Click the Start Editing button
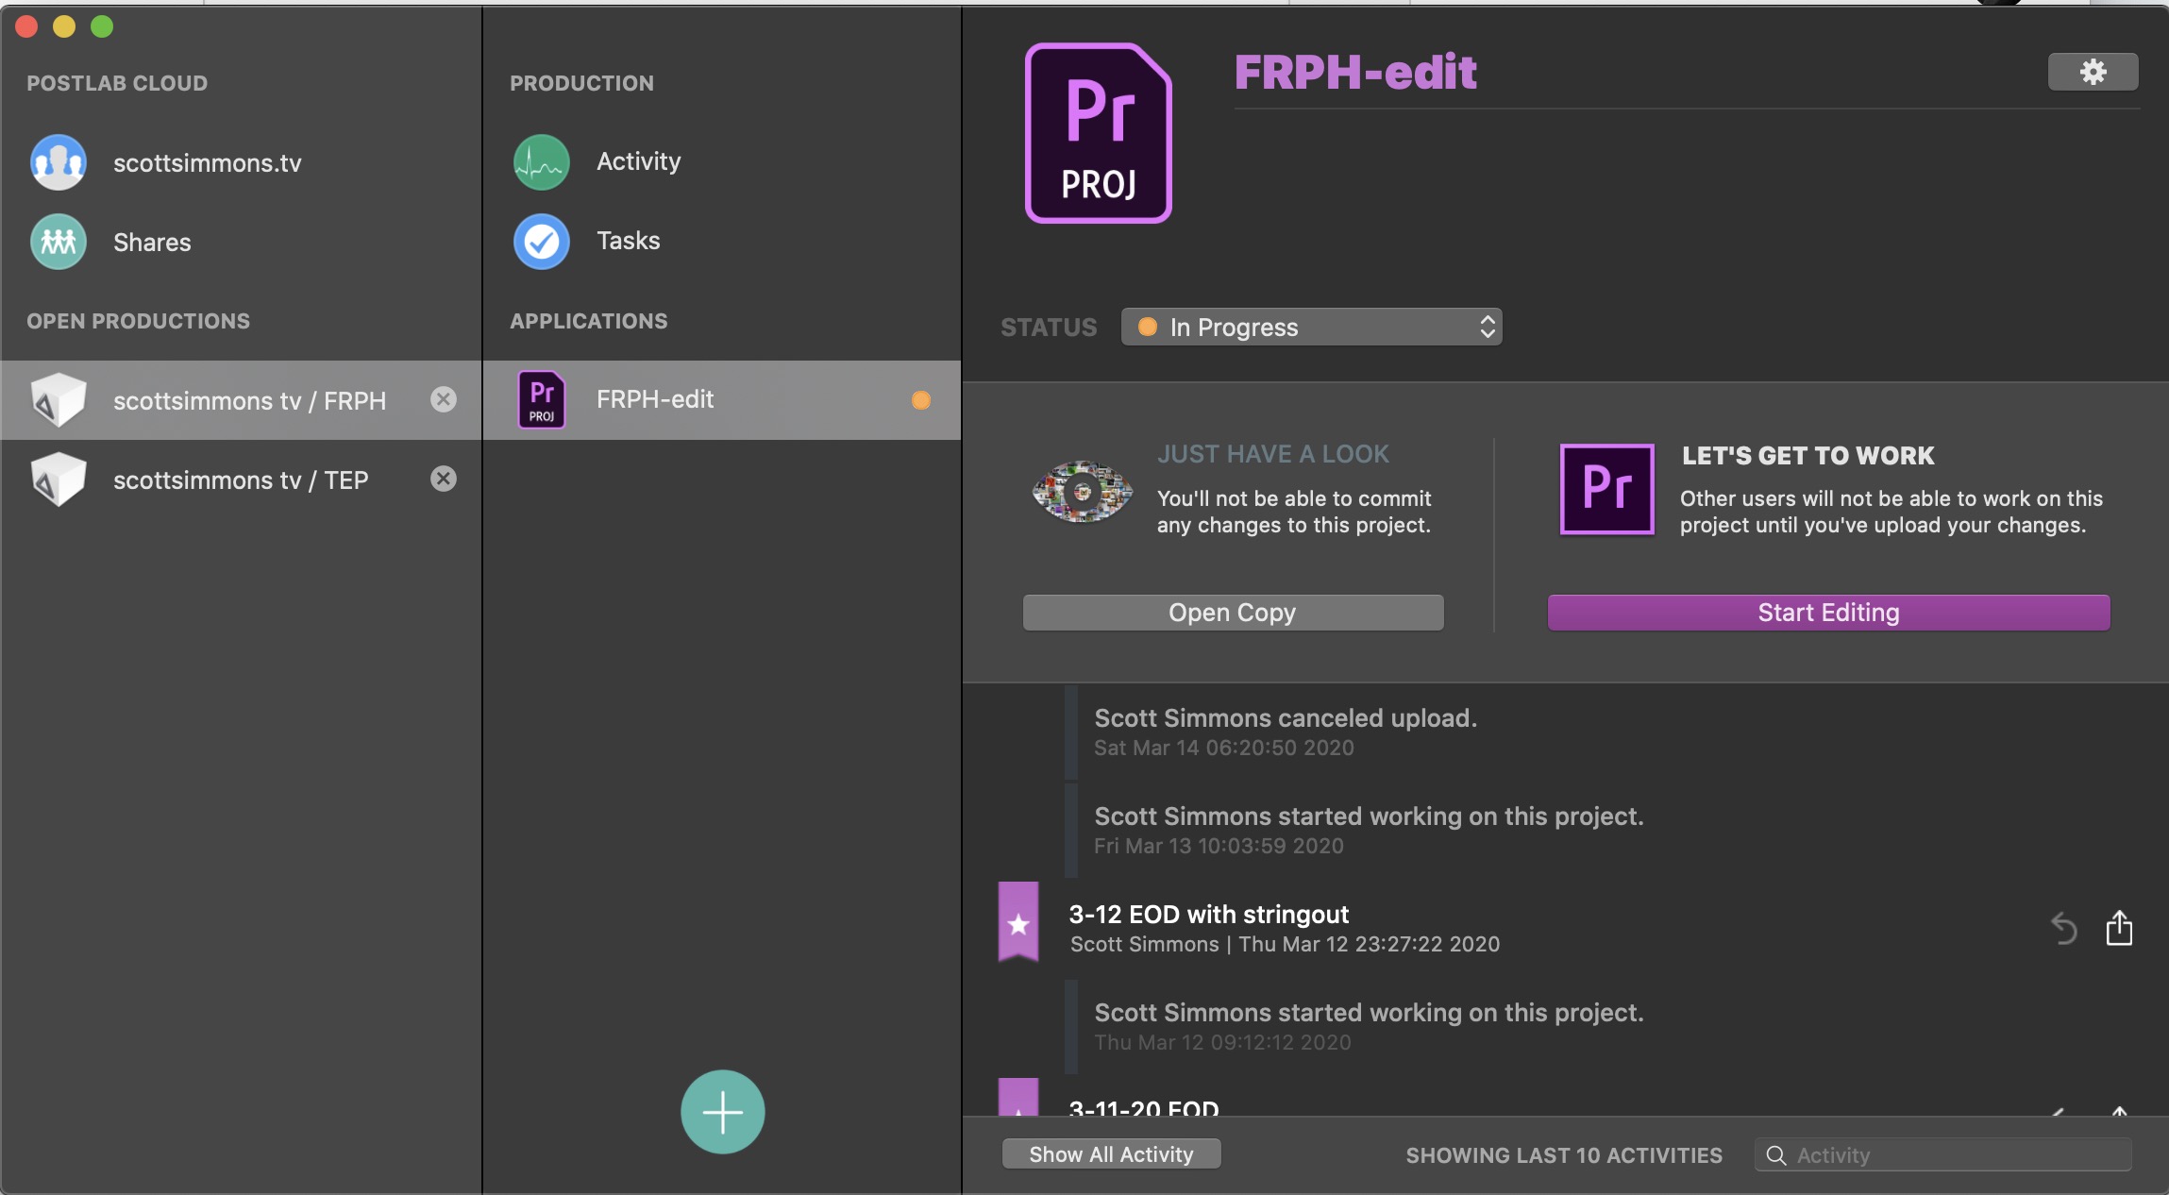This screenshot has width=2169, height=1195. coord(1829,613)
